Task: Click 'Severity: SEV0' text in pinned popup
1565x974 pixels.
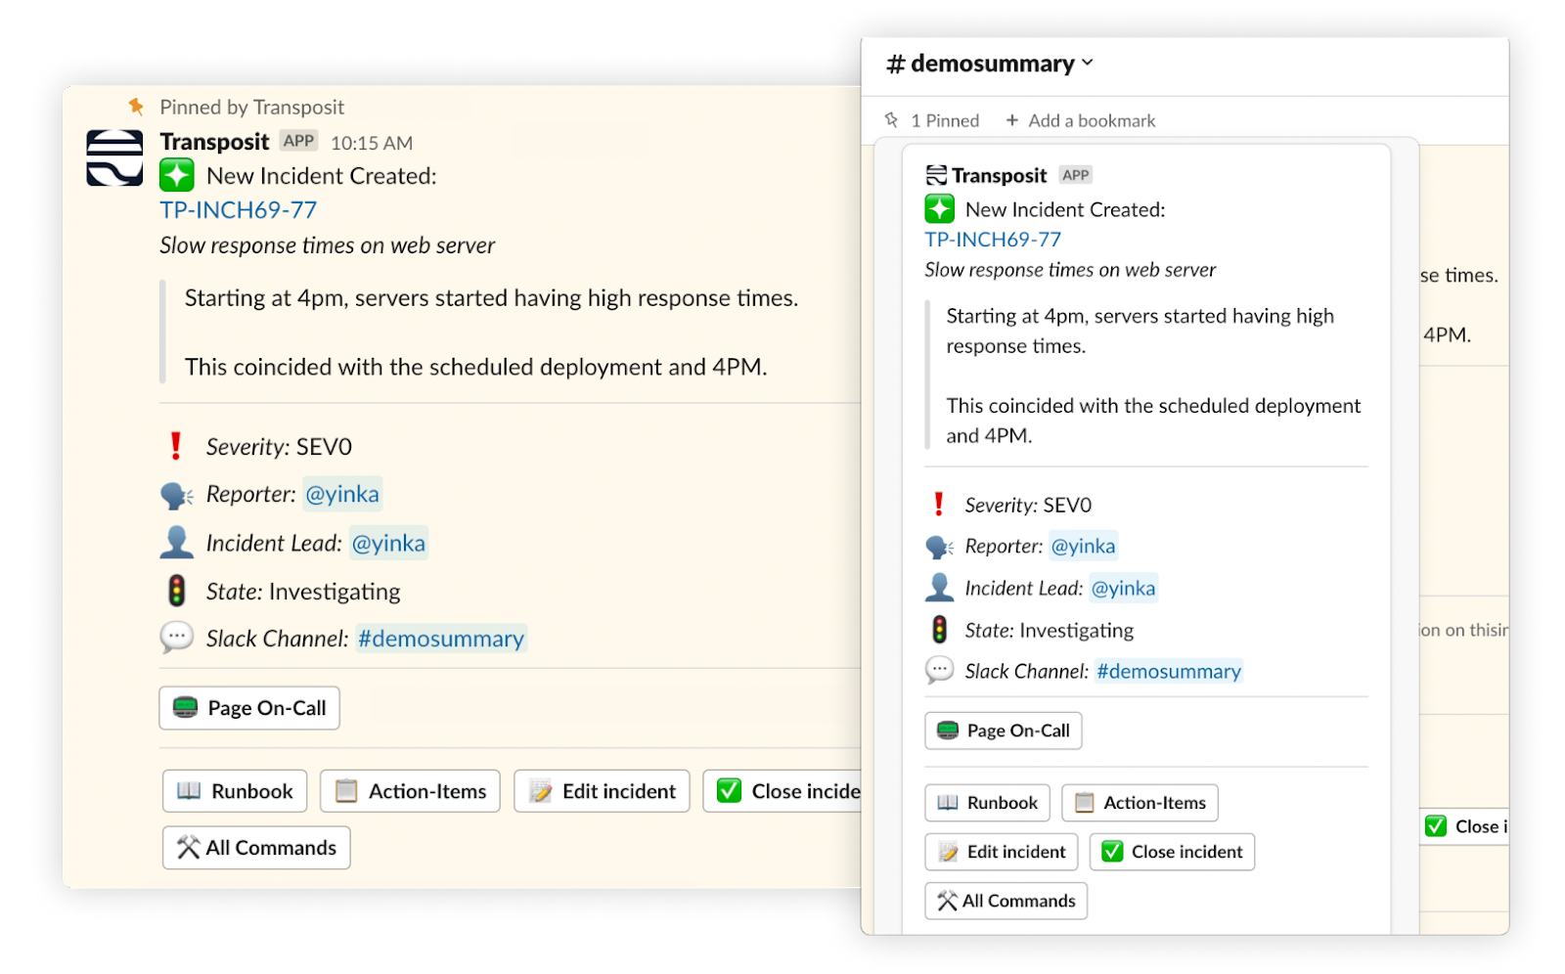Action: point(1028,506)
